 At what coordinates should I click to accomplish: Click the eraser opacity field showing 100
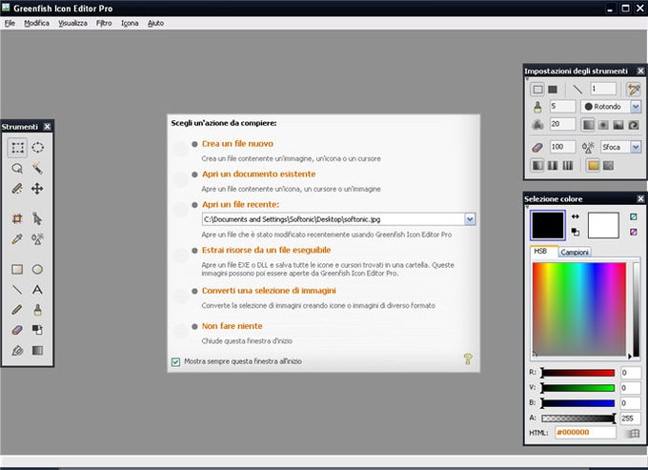click(x=562, y=147)
